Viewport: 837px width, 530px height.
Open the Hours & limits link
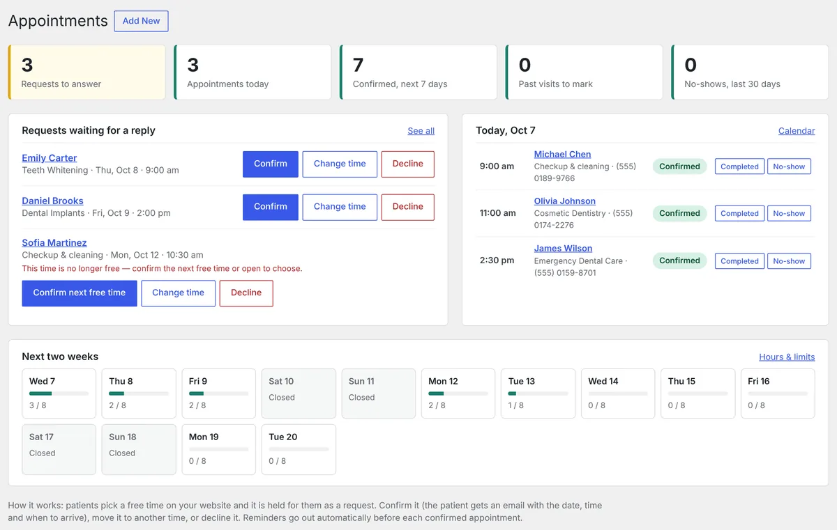(787, 357)
